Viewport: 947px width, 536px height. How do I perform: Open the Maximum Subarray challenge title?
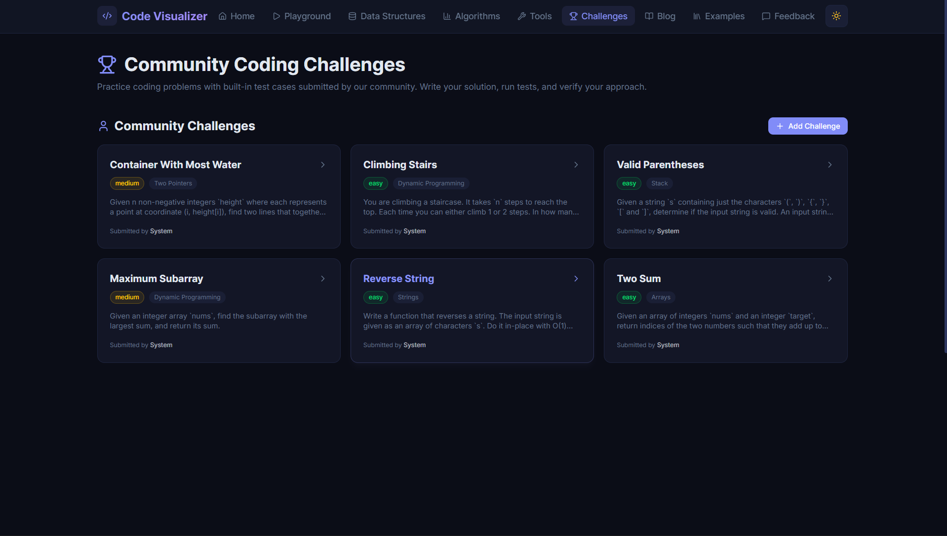[x=156, y=279]
